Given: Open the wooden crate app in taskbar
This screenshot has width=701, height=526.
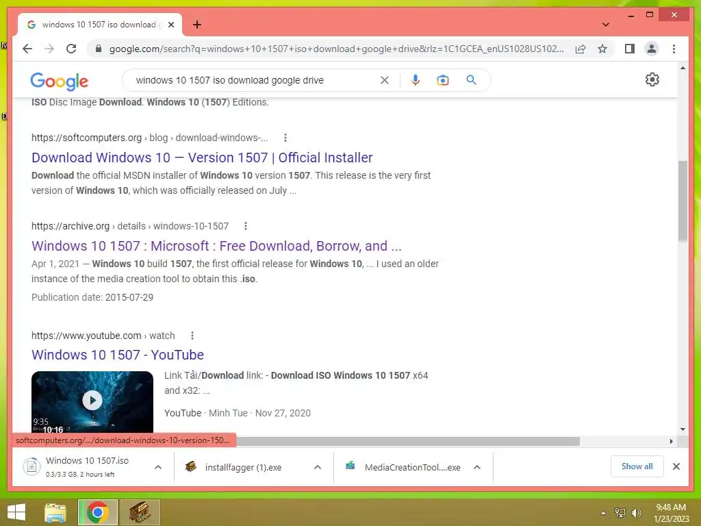Looking at the screenshot, I should 140,512.
